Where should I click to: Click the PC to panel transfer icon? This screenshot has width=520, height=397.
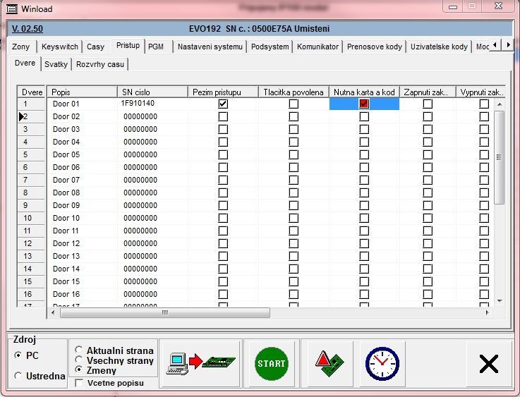click(x=200, y=363)
